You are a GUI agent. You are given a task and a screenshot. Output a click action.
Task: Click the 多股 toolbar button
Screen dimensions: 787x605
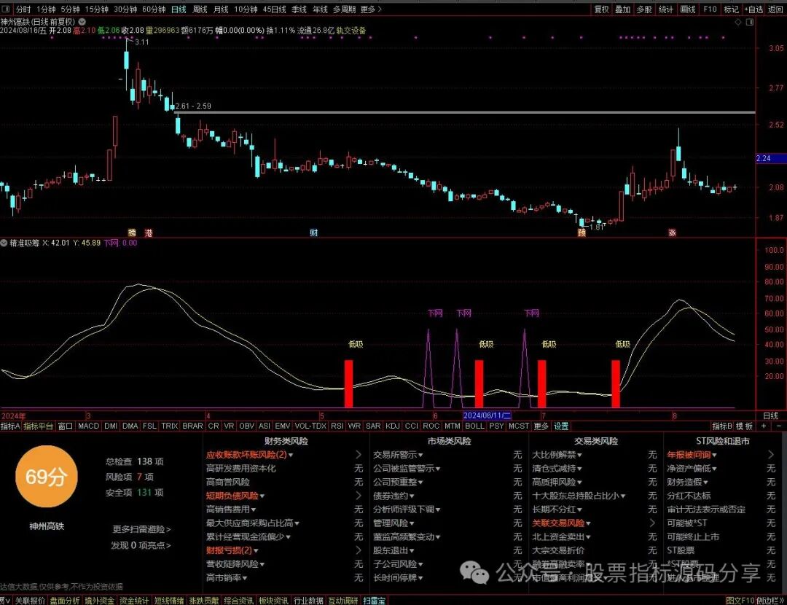coord(644,9)
